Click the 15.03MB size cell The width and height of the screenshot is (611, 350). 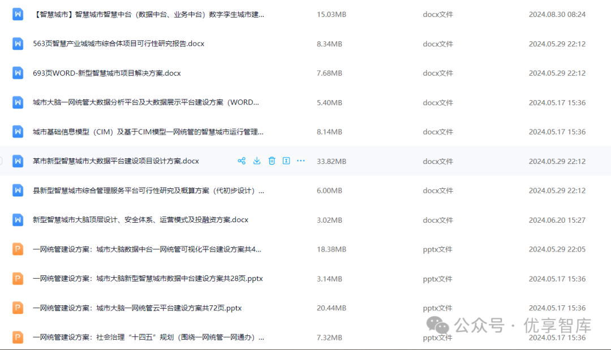click(x=332, y=14)
